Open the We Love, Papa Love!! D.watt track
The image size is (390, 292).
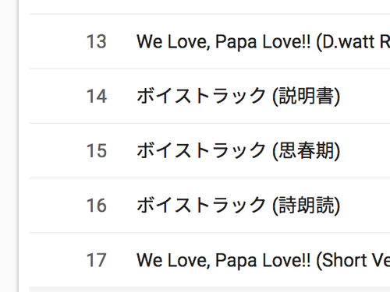click(x=263, y=41)
